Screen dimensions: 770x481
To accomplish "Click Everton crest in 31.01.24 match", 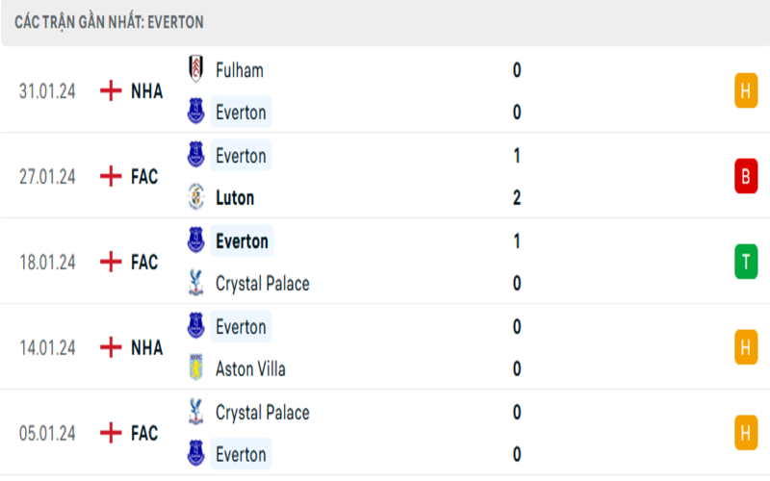I will pyautogui.click(x=196, y=113).
